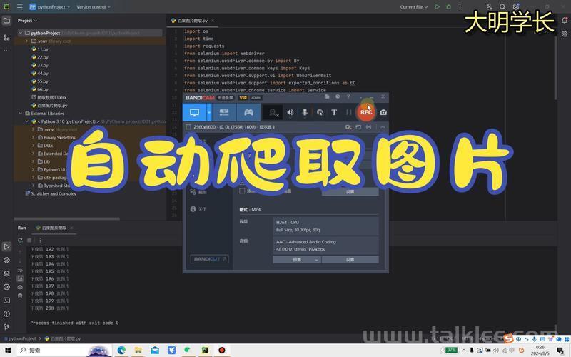Click the red REC button
The height and width of the screenshot is (357, 571).
click(x=366, y=112)
